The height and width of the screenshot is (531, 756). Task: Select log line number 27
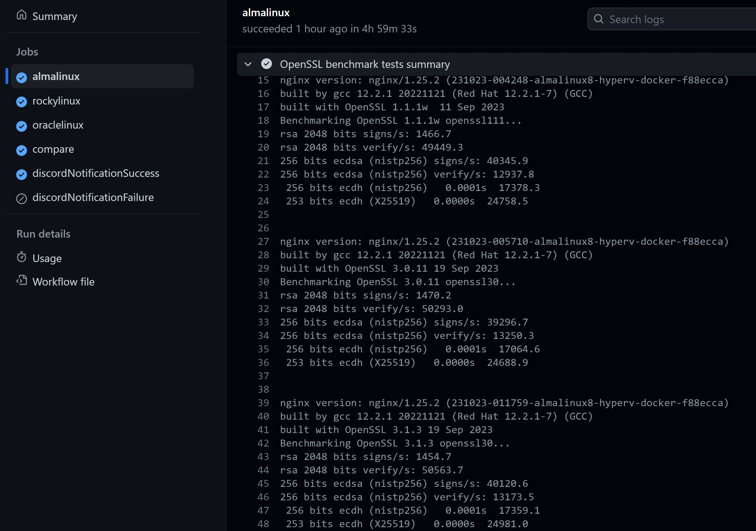coord(263,242)
